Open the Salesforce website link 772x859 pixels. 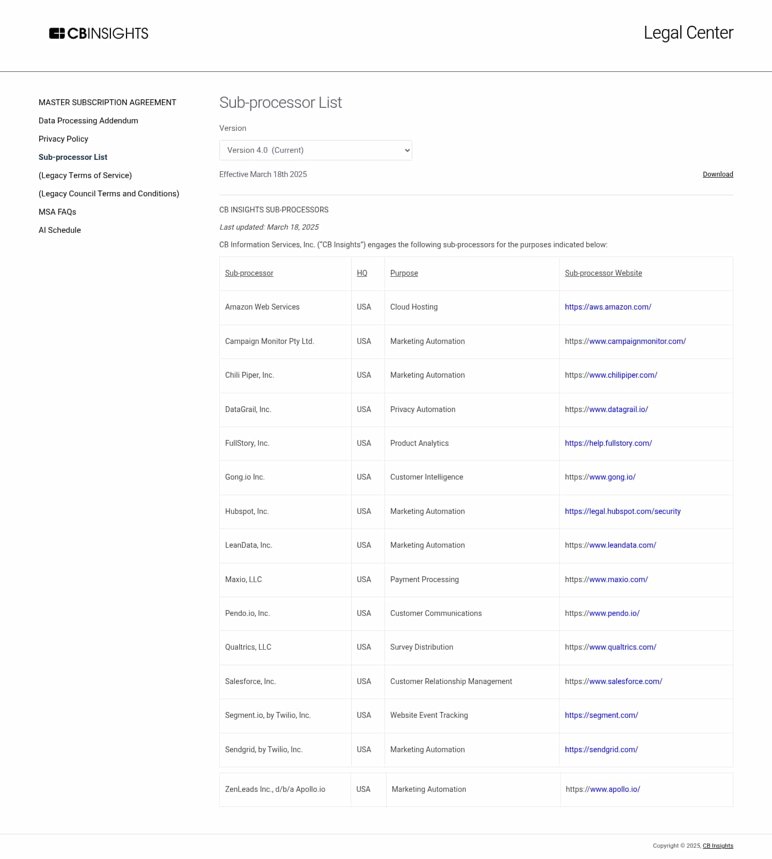point(625,681)
